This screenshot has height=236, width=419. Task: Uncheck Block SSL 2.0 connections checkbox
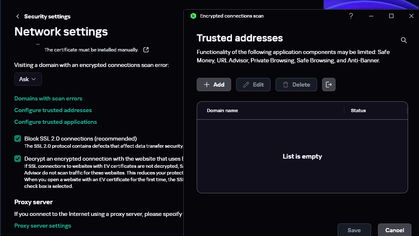(18, 139)
